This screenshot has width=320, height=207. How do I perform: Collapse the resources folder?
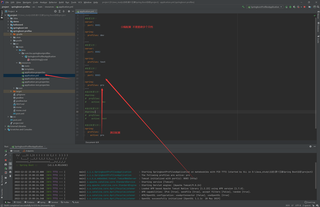click(x=17, y=63)
